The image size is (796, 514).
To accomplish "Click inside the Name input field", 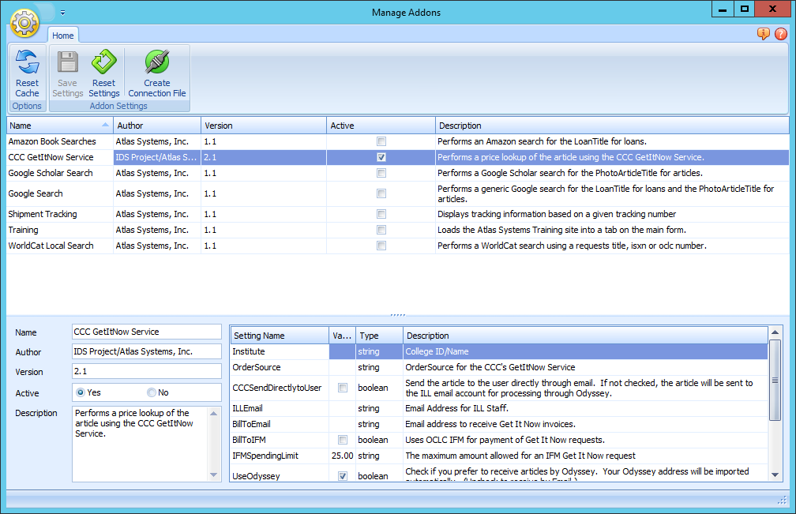I will (146, 332).
